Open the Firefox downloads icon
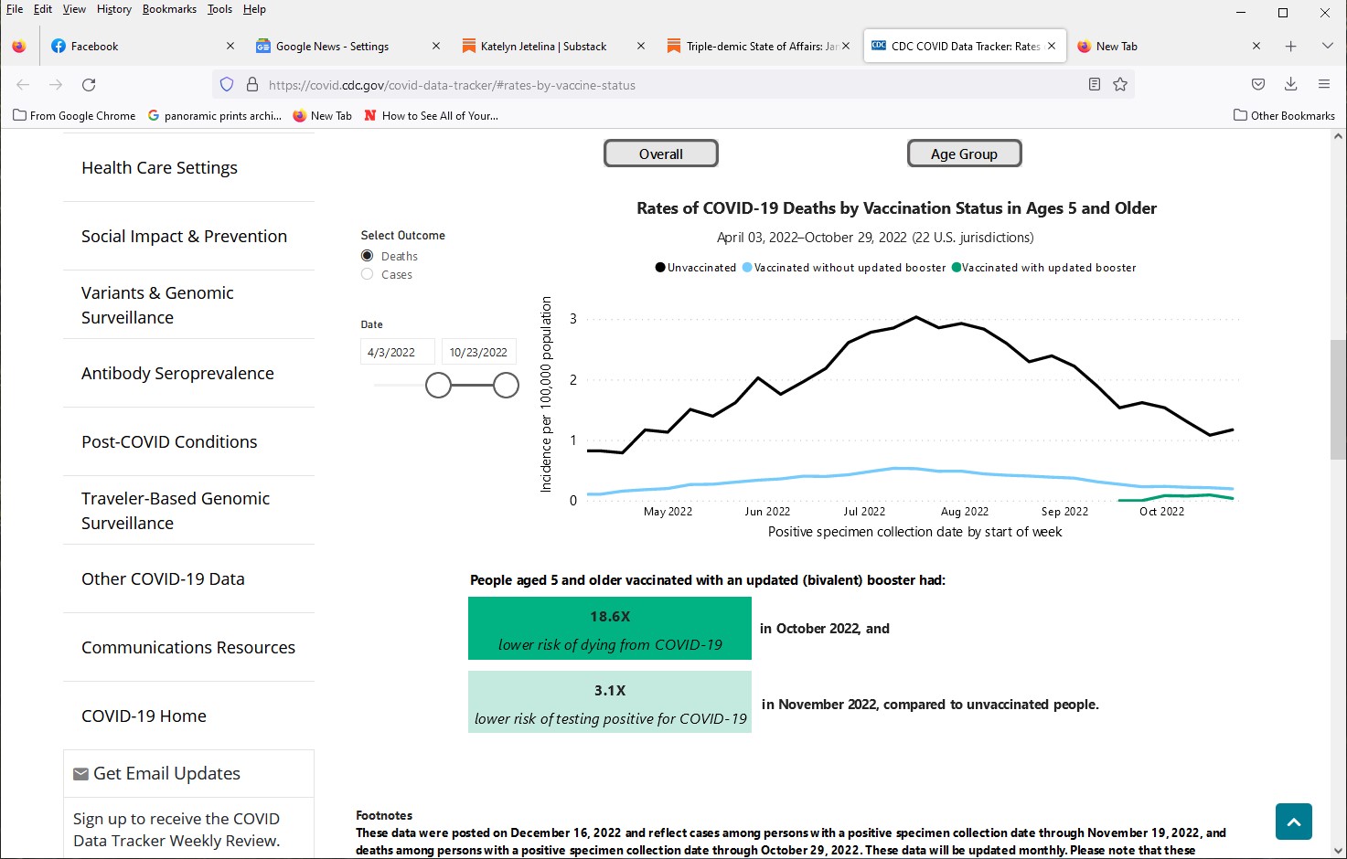Screen dimensions: 1347x859 (1290, 85)
